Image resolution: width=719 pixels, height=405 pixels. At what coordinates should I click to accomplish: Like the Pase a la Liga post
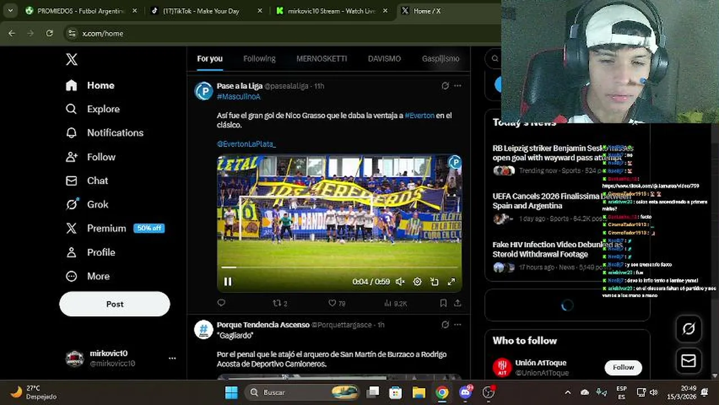coord(336,303)
